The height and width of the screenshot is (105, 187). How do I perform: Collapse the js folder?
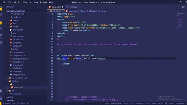click(13, 84)
